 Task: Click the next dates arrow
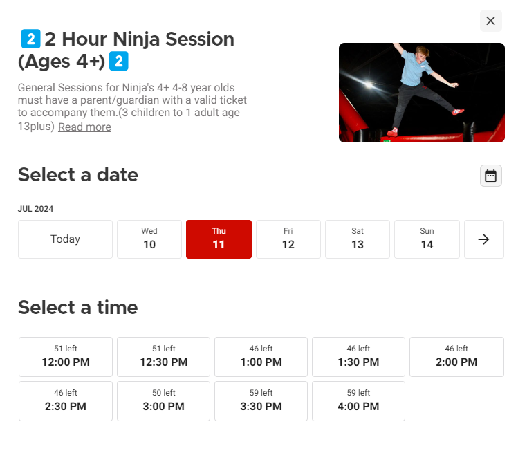pyautogui.click(x=483, y=239)
